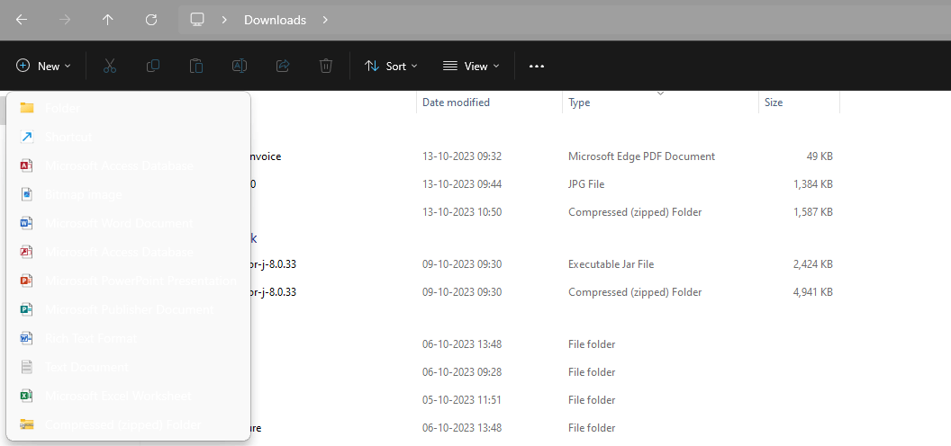Click date cell 13-10-2023 10:50
Image resolution: width=951 pixels, height=446 pixels.
tap(462, 212)
